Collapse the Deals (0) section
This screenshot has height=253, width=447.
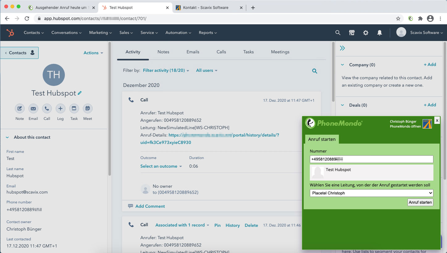[342, 105]
